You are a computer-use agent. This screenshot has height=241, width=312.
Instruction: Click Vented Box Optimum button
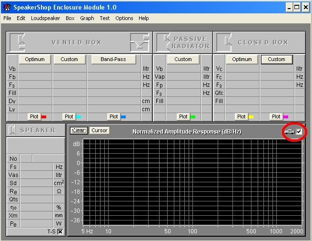pyautogui.click(x=35, y=59)
